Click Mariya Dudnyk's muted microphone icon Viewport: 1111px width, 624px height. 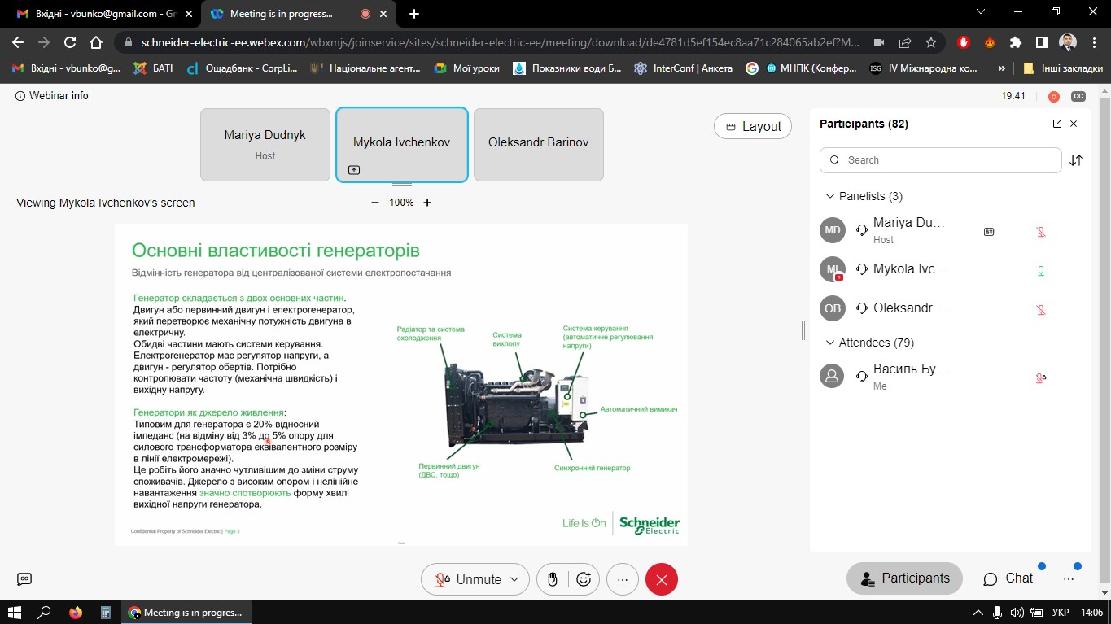point(1041,232)
